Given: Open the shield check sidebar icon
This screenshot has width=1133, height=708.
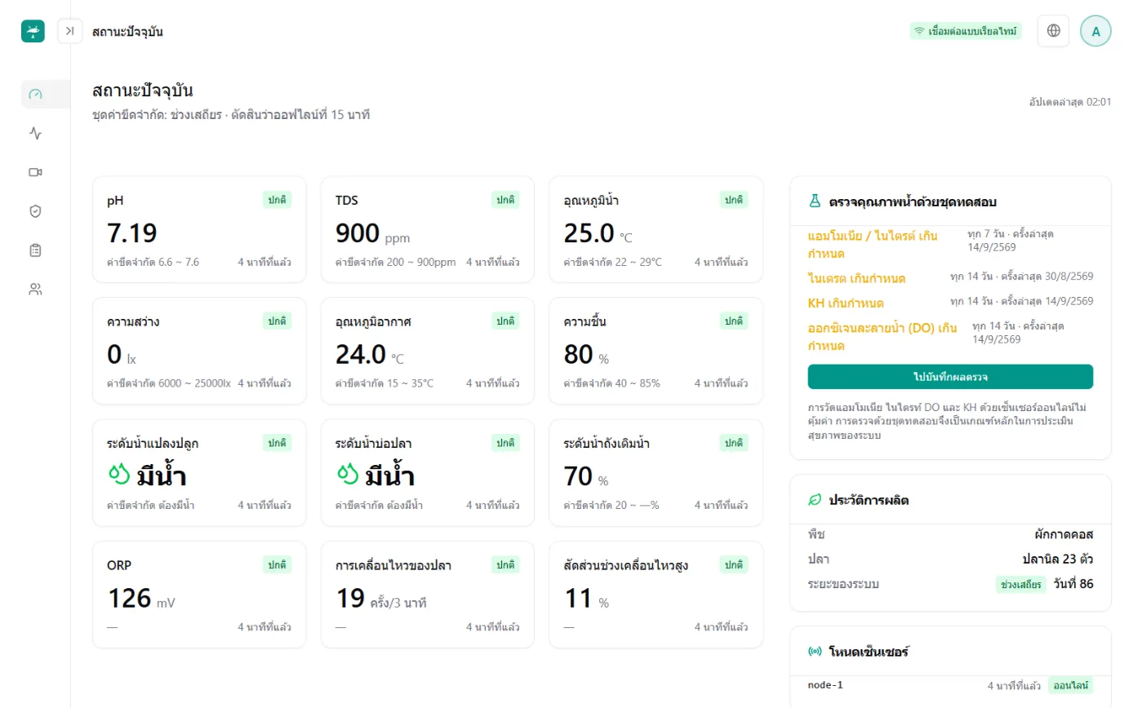Looking at the screenshot, I should 35,211.
